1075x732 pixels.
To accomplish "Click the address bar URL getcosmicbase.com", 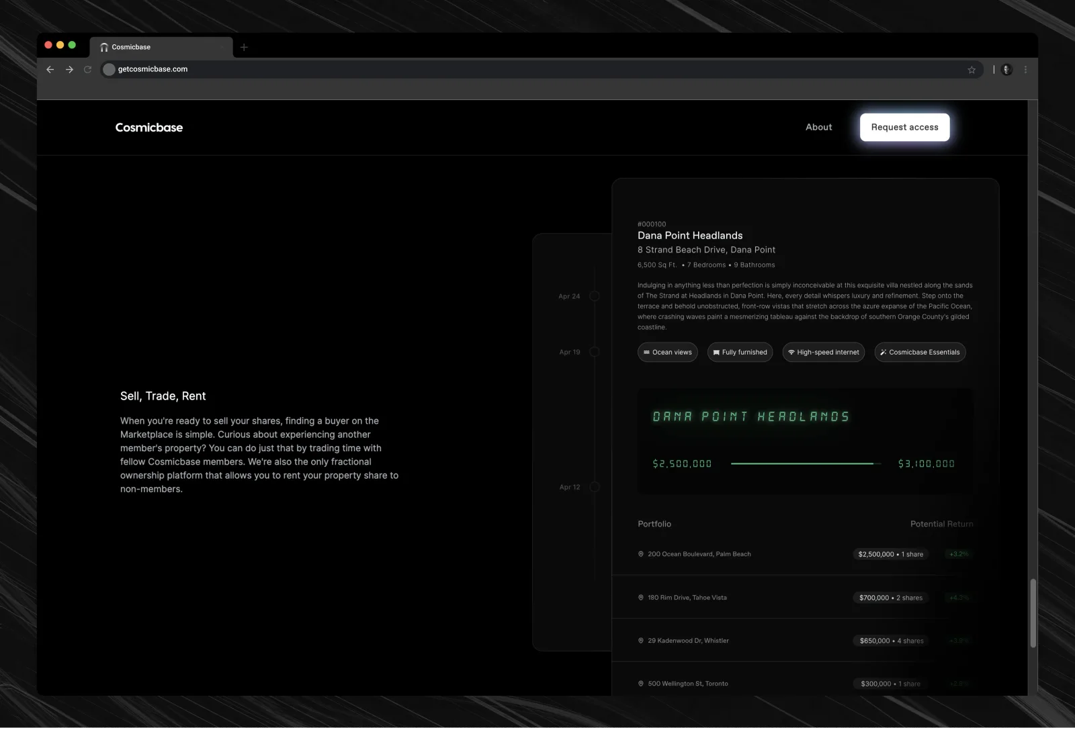I will point(153,69).
